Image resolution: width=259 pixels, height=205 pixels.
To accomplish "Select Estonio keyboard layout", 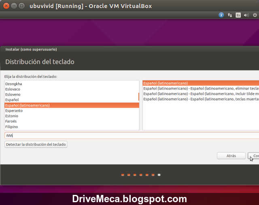I will [x=72, y=116].
